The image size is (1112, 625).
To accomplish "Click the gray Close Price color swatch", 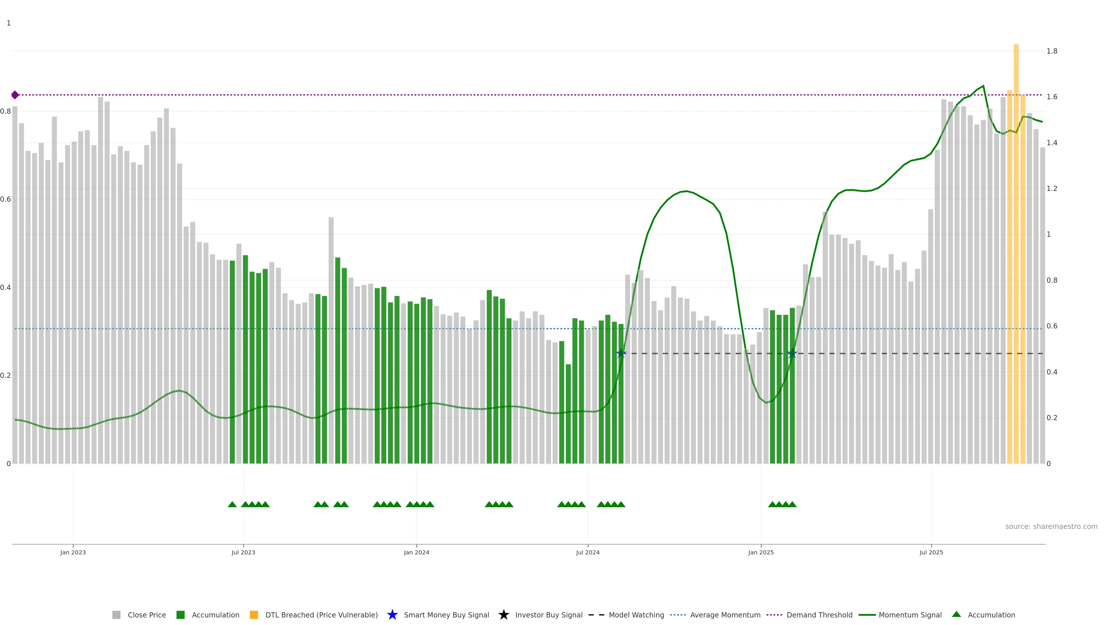I will pos(116,615).
